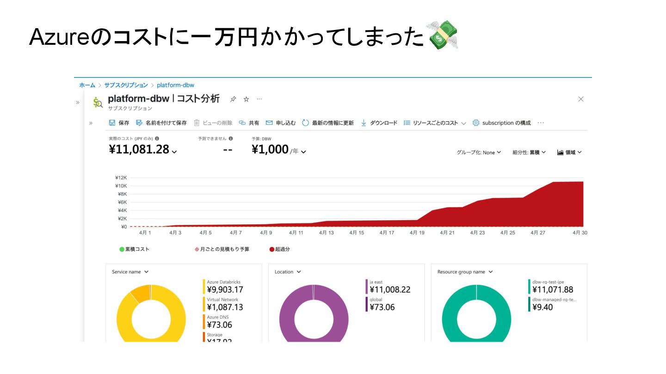Open subscription の構成 settings
Screen dimensions: 666x374
[x=502, y=123]
